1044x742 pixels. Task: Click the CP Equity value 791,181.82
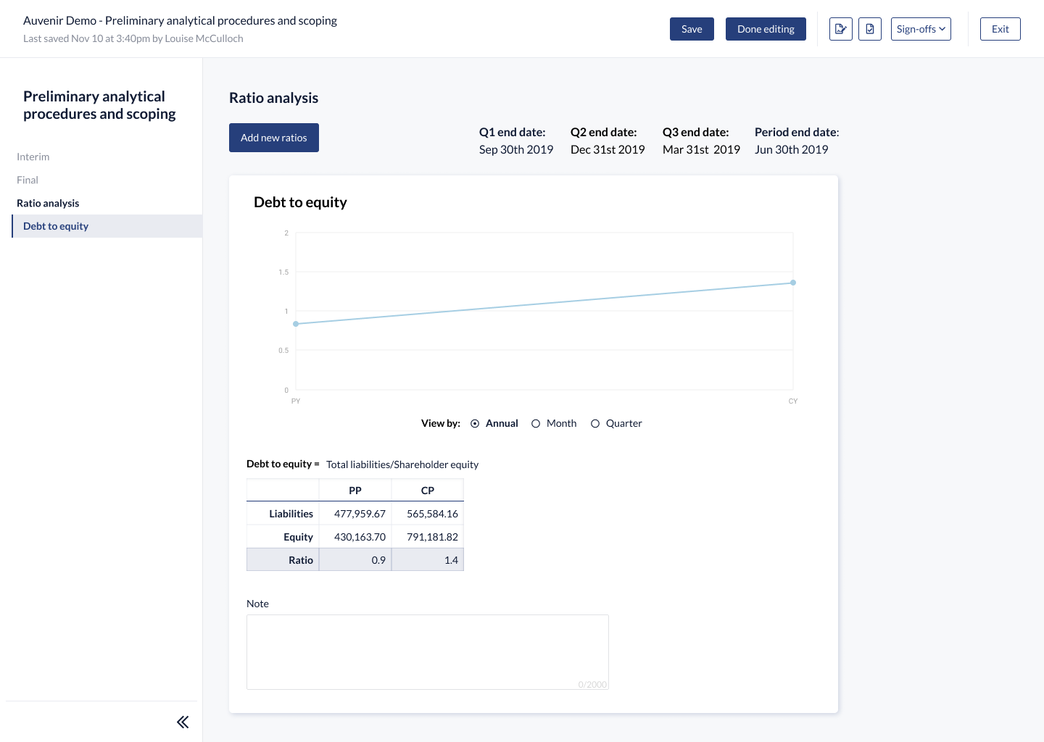[x=432, y=537]
